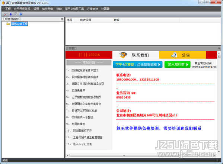Open the 计算器 menu
This screenshot has height=164, width=223.
(105, 9)
